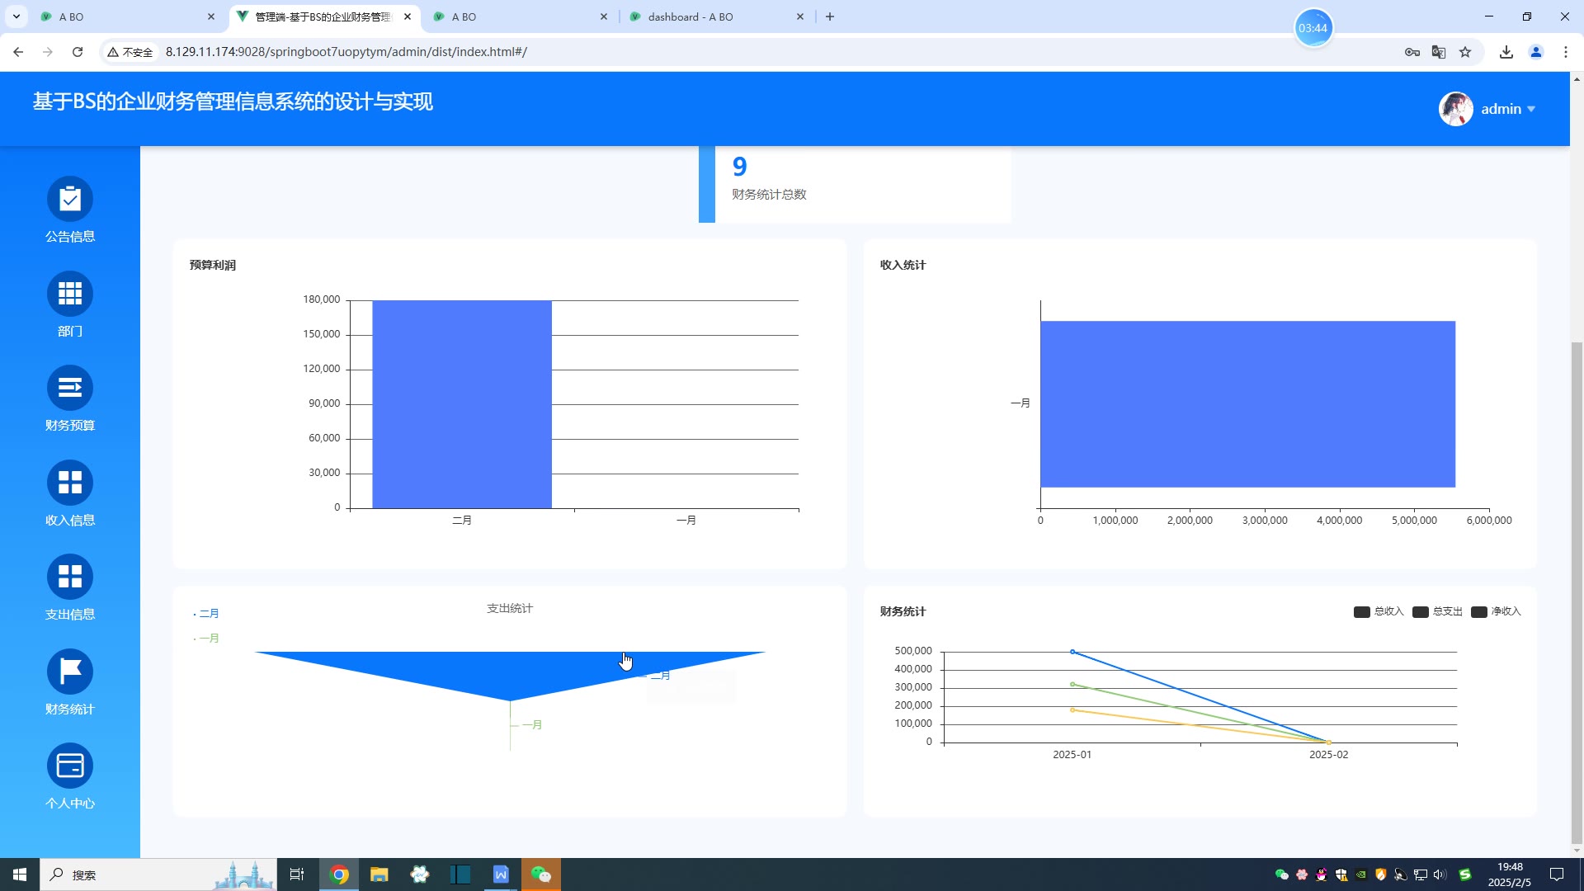Open Chrome's three-dot menu
This screenshot has width=1584, height=891.
tap(1565, 52)
